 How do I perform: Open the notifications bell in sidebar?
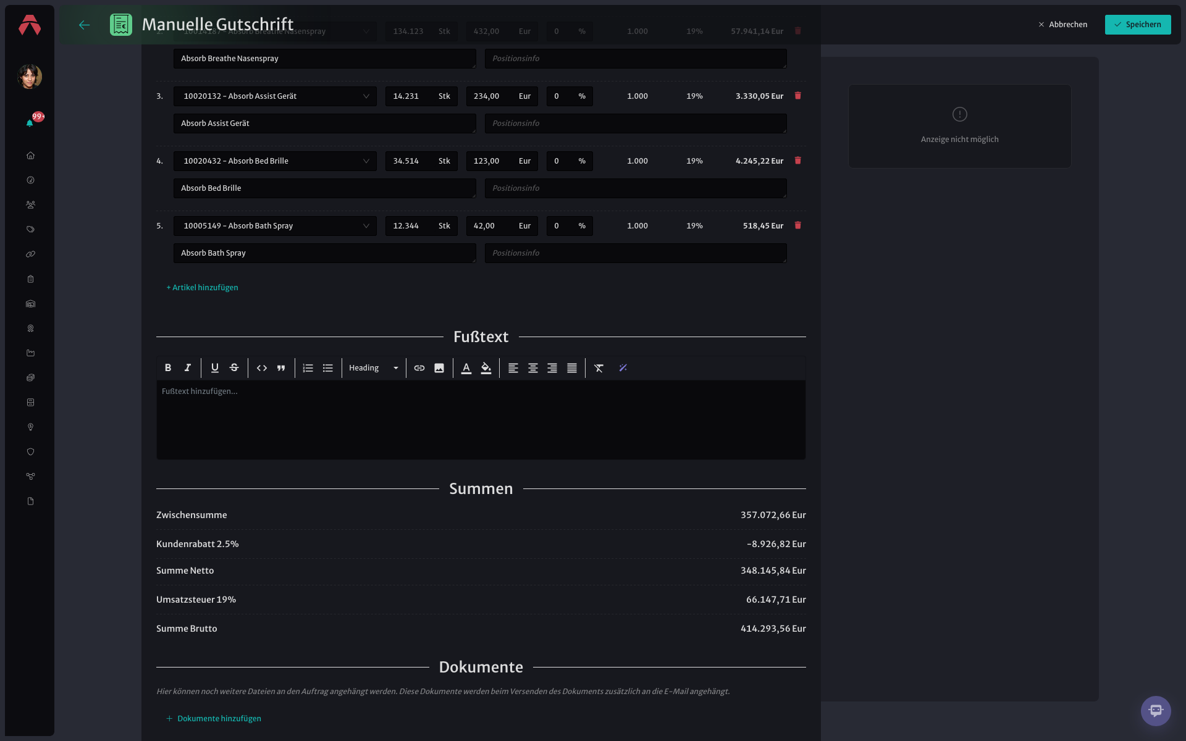coord(30,122)
